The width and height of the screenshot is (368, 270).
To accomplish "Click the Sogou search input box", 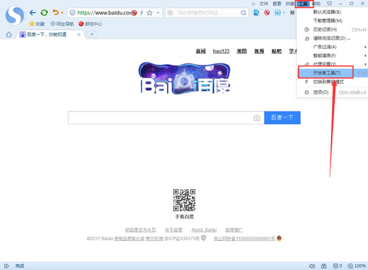I will click(x=206, y=13).
